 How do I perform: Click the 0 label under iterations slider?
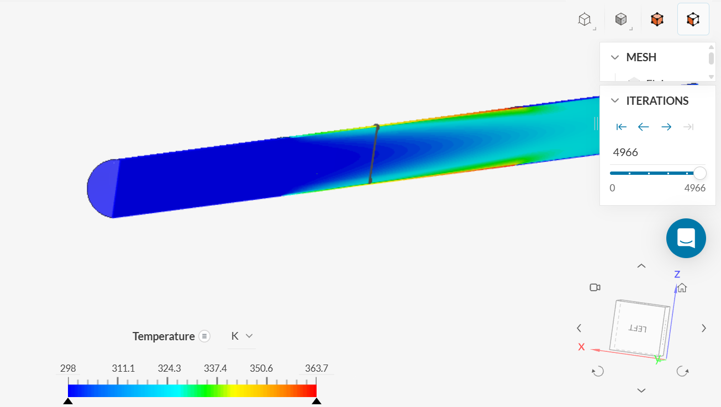coord(612,188)
